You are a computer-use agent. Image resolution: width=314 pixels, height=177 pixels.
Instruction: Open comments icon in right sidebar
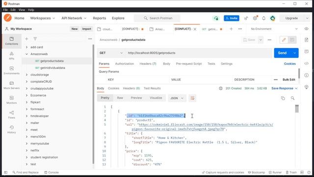(x=306, y=52)
